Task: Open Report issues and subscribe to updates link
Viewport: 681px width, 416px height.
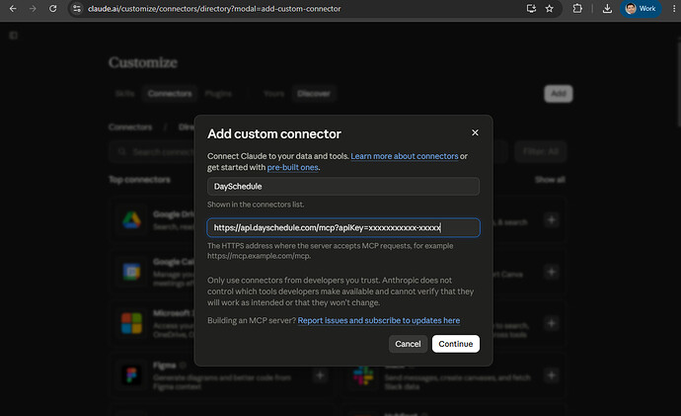Action: click(379, 320)
